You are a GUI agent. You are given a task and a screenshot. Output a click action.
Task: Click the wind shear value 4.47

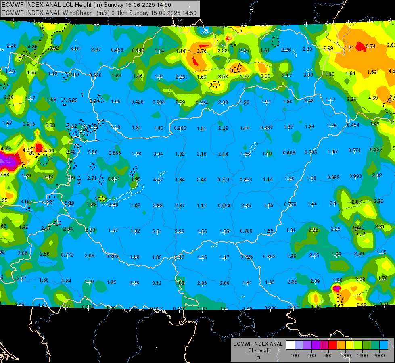click(x=158, y=180)
